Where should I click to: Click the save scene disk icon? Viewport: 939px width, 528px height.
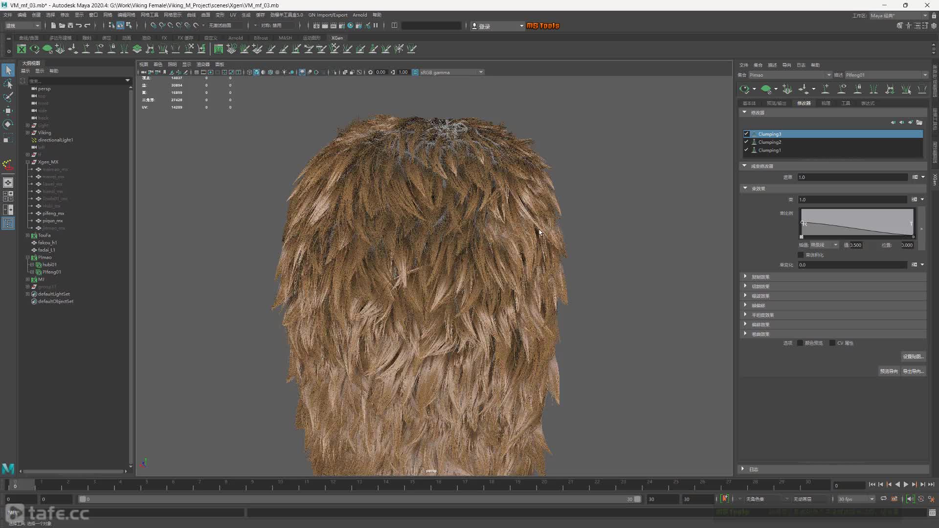(x=70, y=25)
